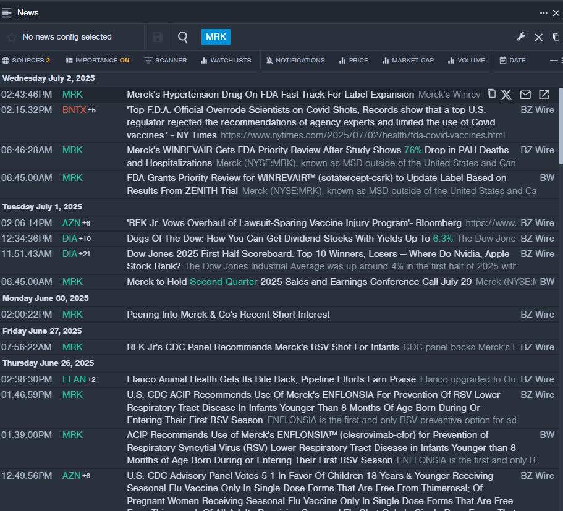Click the ELAN ticker symbol
Viewport: 563px width, 511px height.
click(x=74, y=379)
